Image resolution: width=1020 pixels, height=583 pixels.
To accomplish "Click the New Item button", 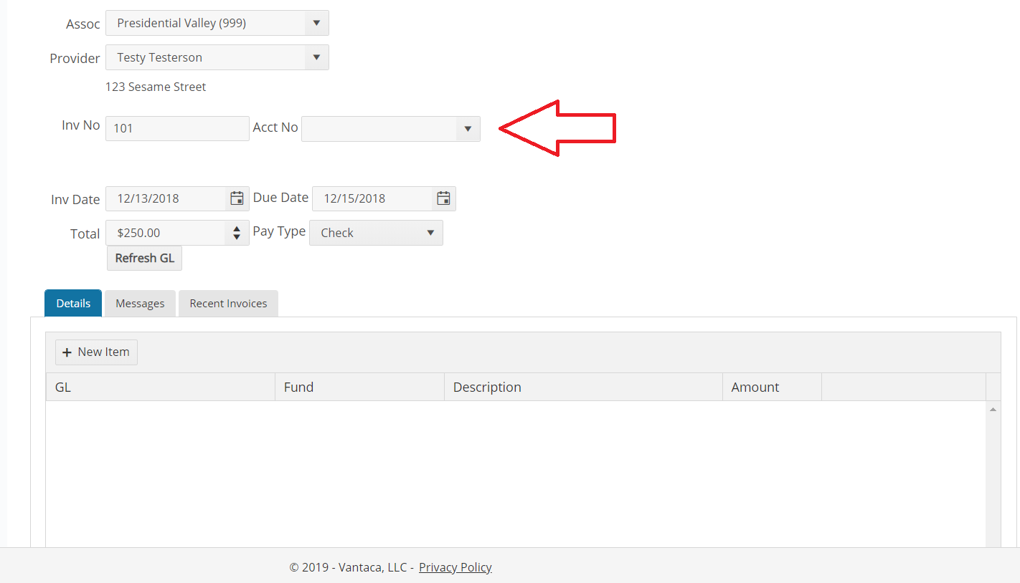I will pos(96,352).
